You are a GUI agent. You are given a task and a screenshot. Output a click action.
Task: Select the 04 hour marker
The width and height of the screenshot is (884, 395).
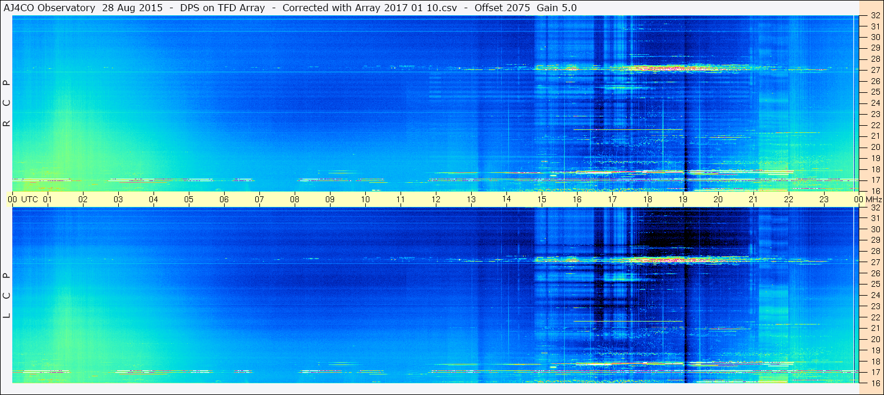pyautogui.click(x=154, y=200)
